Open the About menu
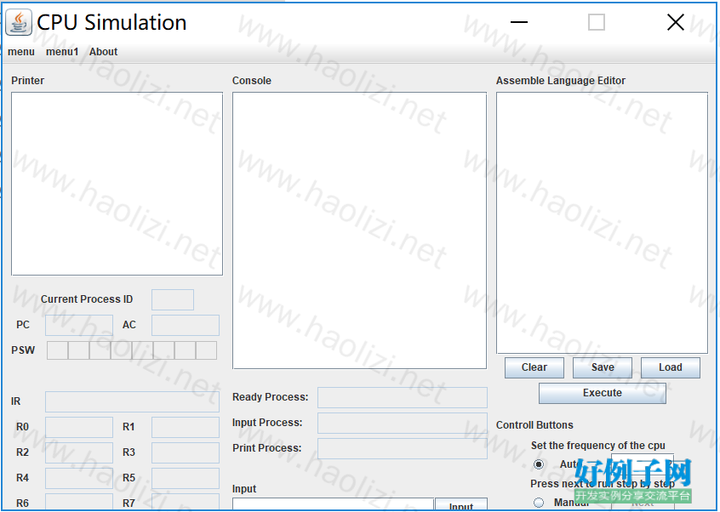This screenshot has width=720, height=512. point(103,52)
